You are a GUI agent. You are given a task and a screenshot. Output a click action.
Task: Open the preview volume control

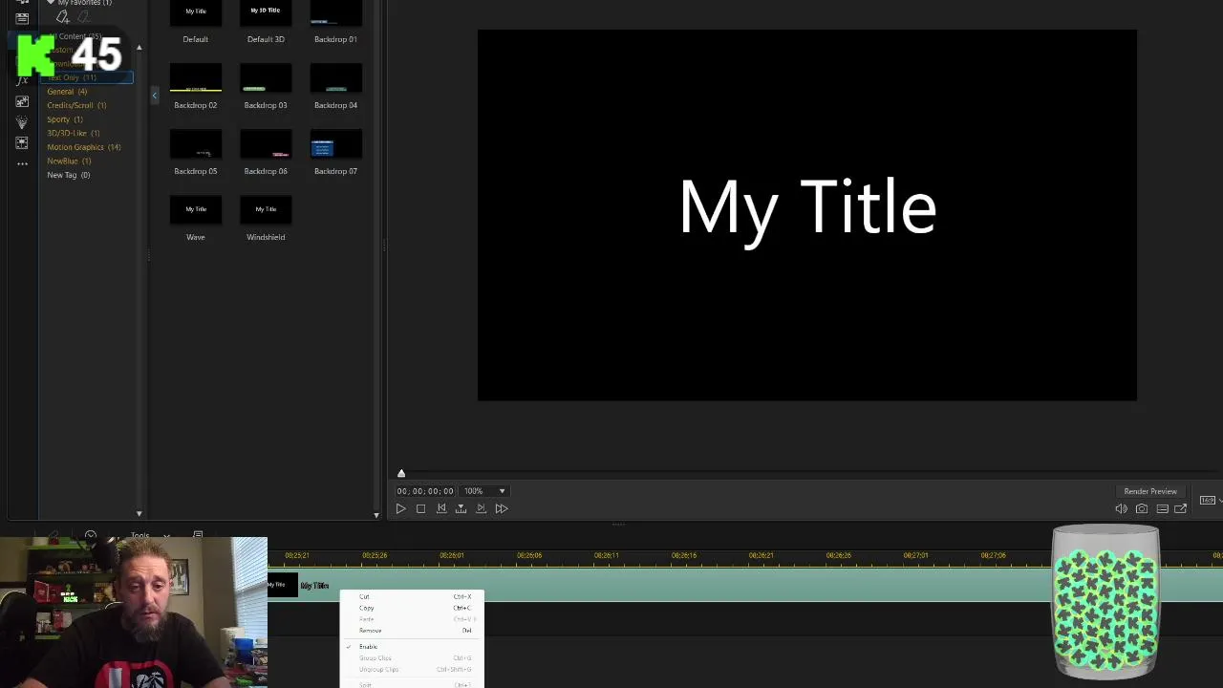(x=1121, y=508)
